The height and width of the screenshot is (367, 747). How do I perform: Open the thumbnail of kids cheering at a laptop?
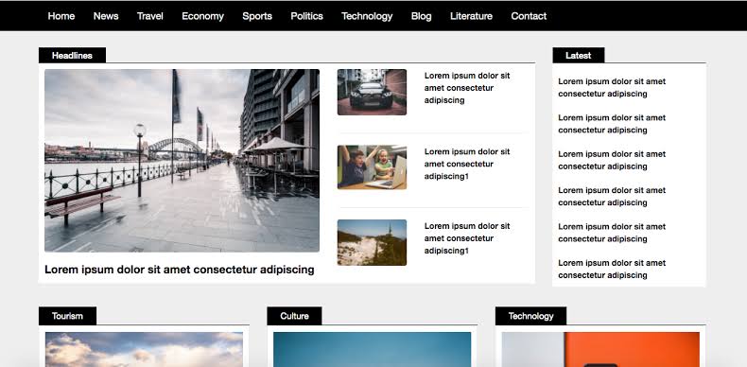point(372,167)
